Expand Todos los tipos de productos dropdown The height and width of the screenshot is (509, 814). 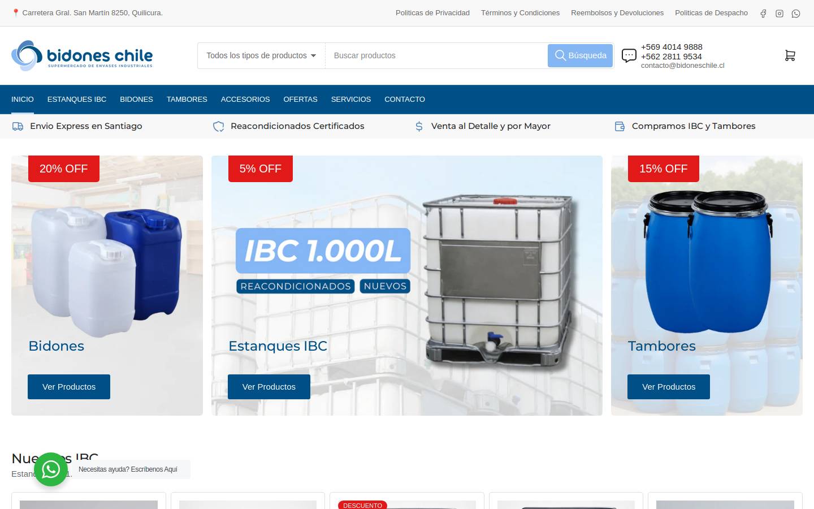point(261,55)
